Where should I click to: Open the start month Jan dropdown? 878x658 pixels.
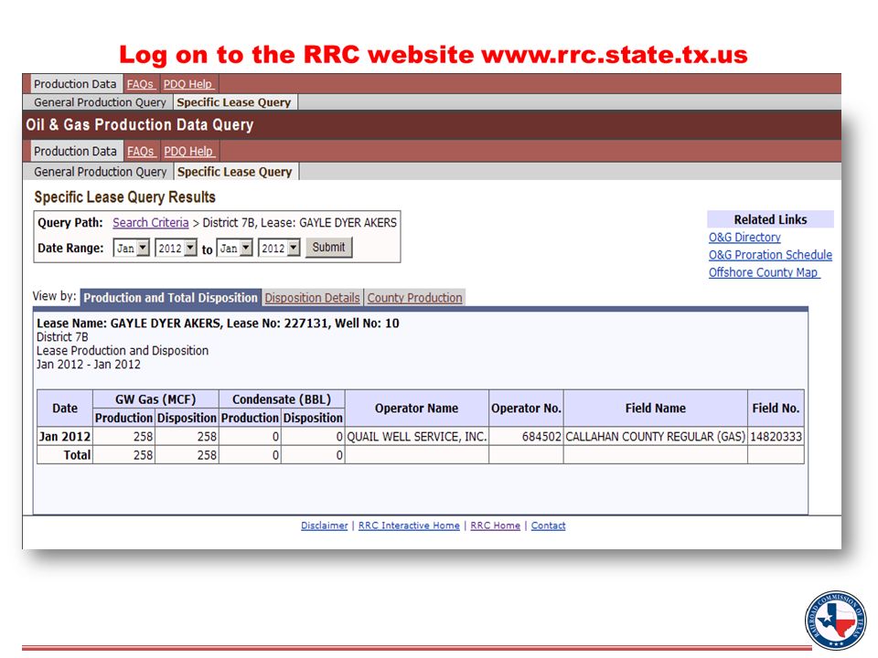[132, 248]
